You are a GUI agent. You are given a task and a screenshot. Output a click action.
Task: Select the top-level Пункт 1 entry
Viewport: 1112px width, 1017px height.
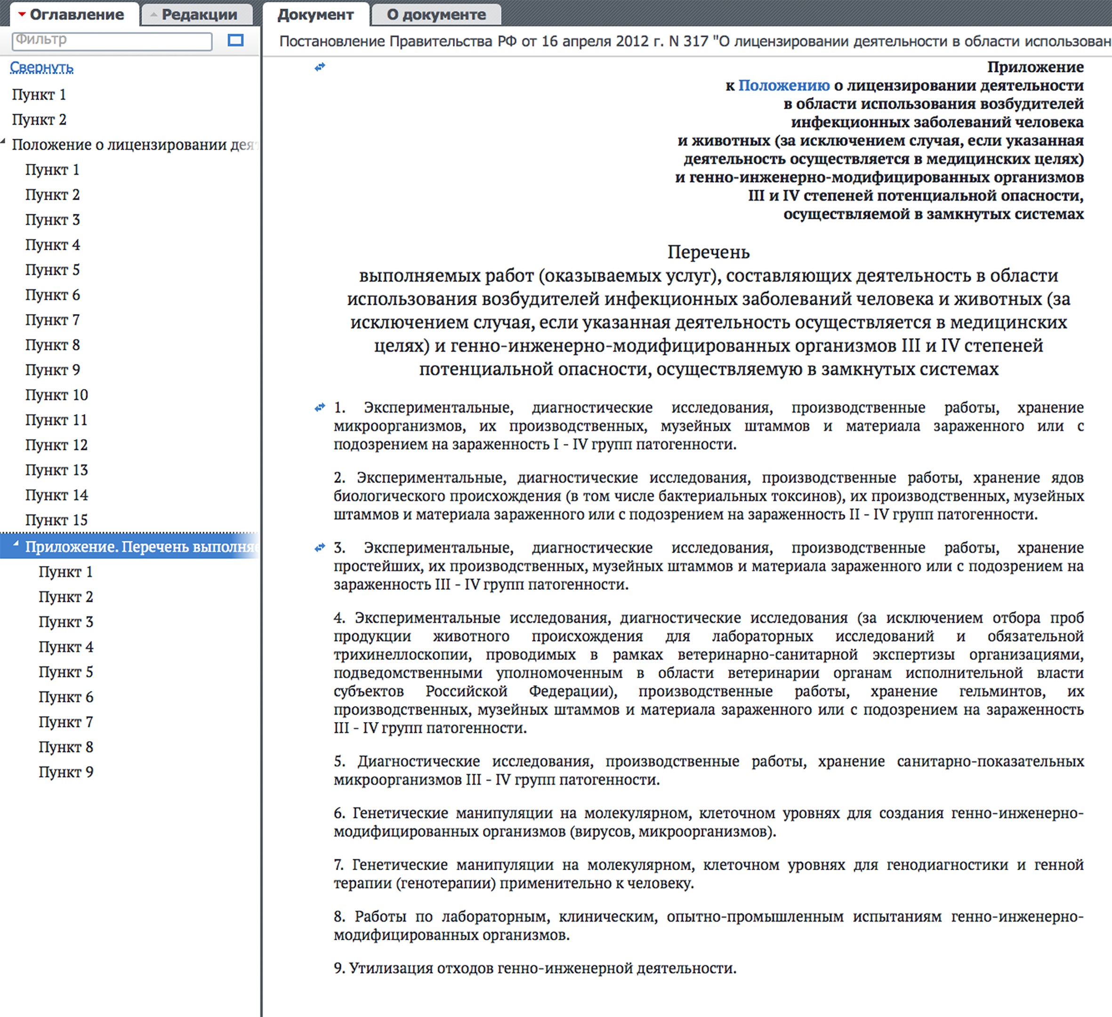(39, 95)
